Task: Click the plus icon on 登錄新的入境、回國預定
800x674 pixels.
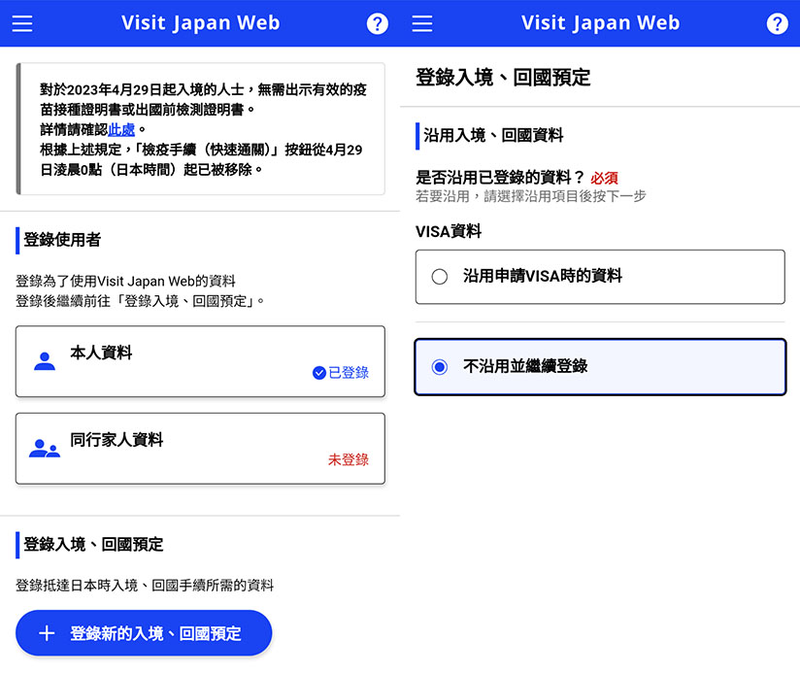Action: (47, 633)
